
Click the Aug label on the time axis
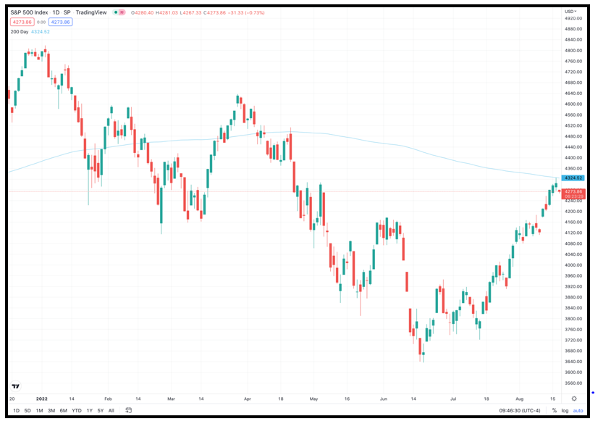pyautogui.click(x=519, y=399)
